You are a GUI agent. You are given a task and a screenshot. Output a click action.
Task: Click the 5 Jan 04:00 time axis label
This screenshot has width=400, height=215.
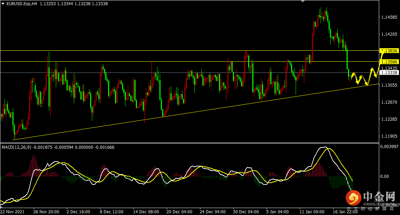278,212
